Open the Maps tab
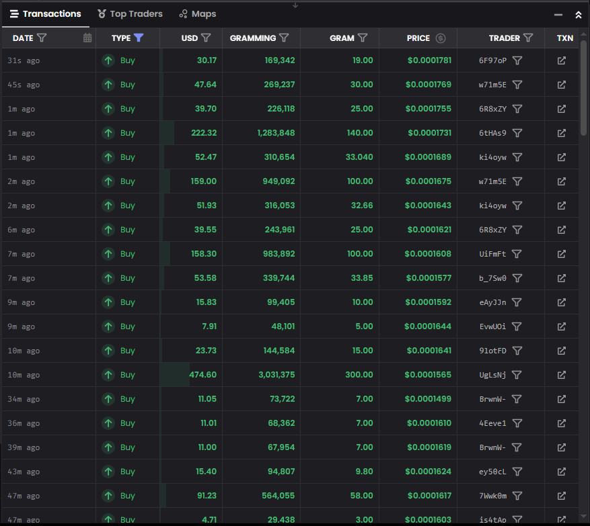 (198, 14)
